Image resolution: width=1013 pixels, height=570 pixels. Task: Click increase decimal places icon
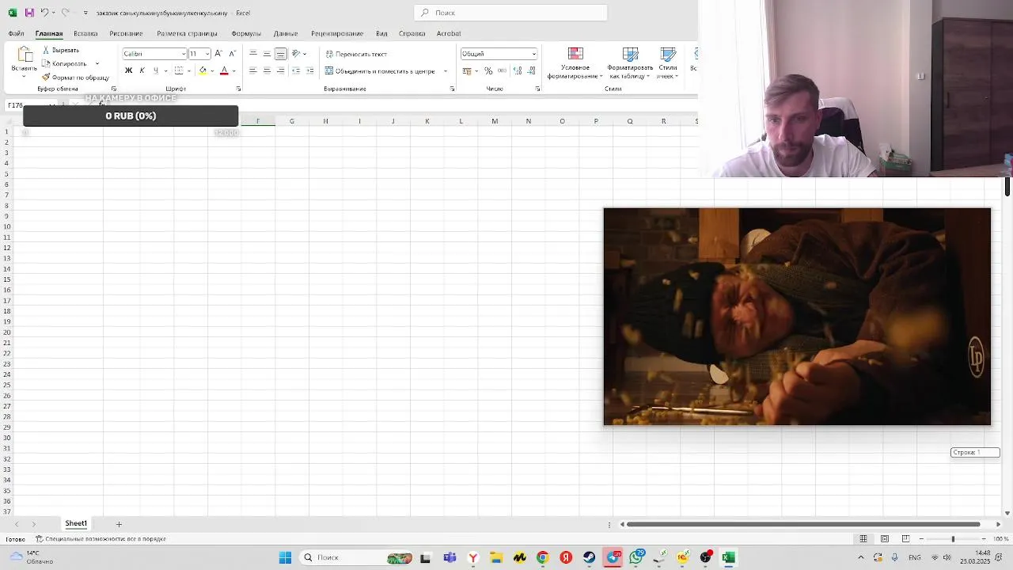[517, 70]
